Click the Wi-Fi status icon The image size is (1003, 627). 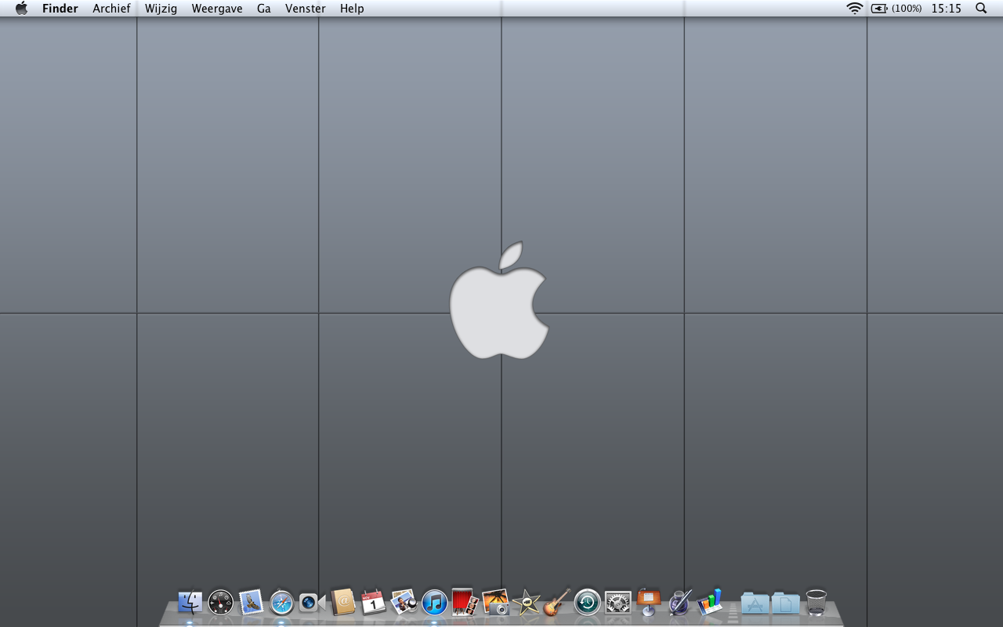pyautogui.click(x=855, y=9)
